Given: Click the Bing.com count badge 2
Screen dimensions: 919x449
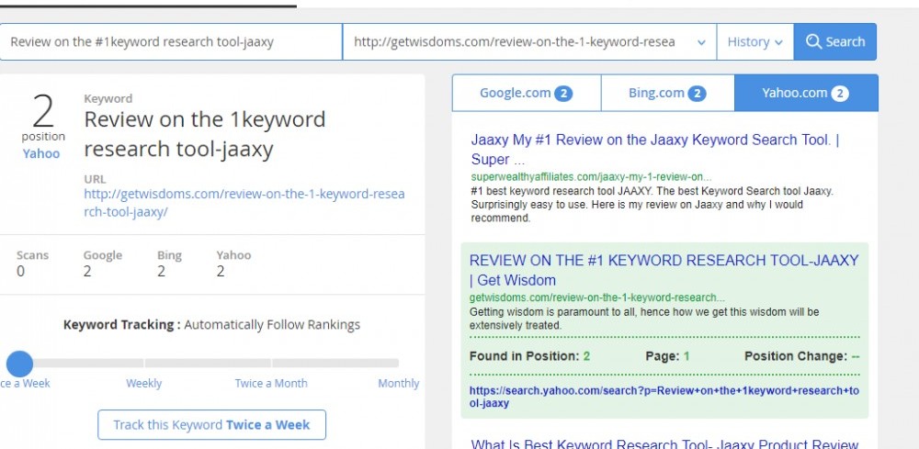Looking at the screenshot, I should click(697, 93).
